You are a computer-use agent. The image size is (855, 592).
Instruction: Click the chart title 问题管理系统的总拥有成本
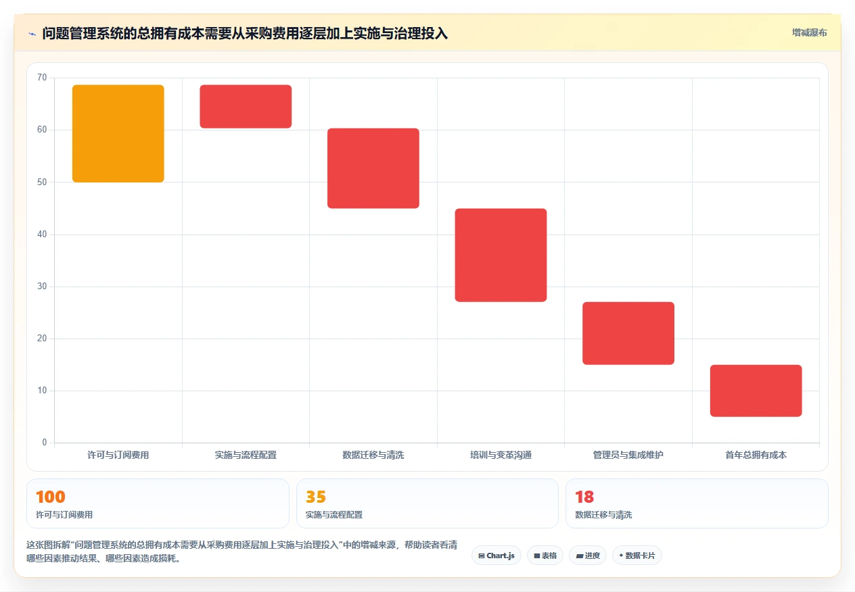click(245, 33)
